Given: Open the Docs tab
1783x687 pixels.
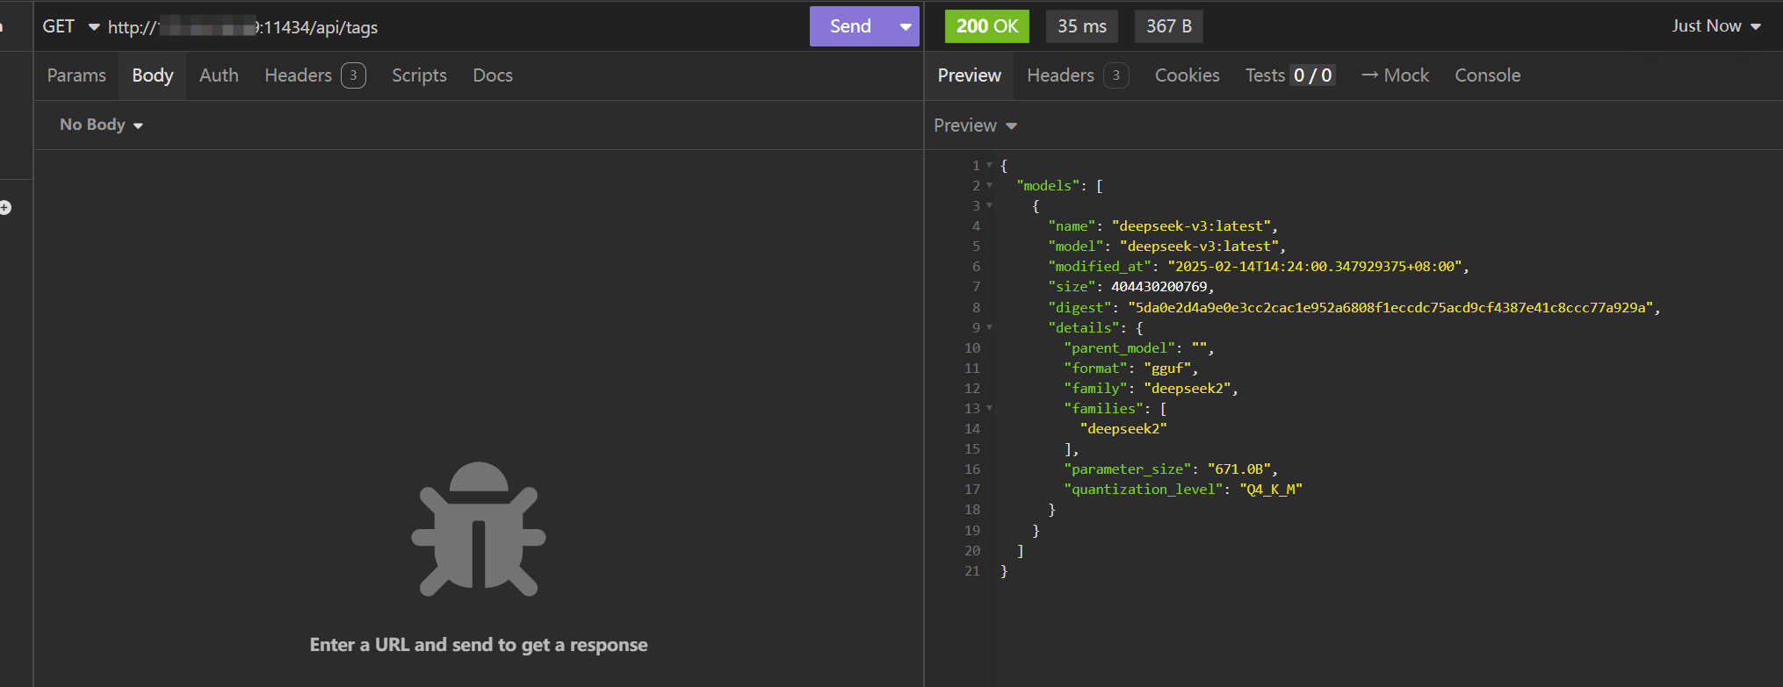Looking at the screenshot, I should coord(493,75).
